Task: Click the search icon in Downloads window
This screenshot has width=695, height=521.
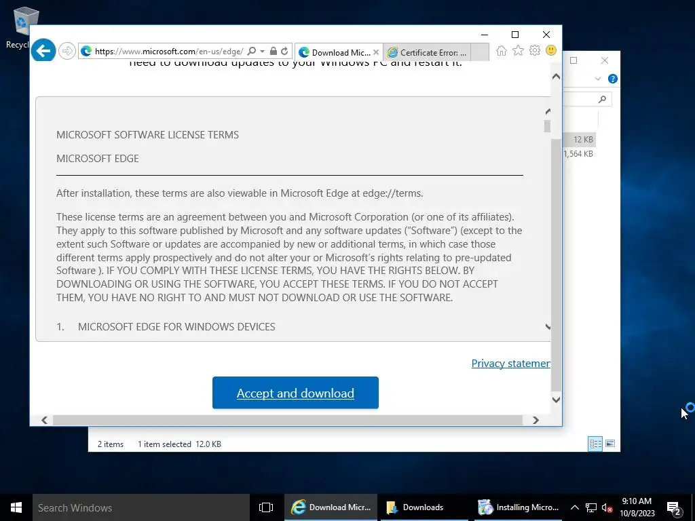Action: tap(602, 99)
